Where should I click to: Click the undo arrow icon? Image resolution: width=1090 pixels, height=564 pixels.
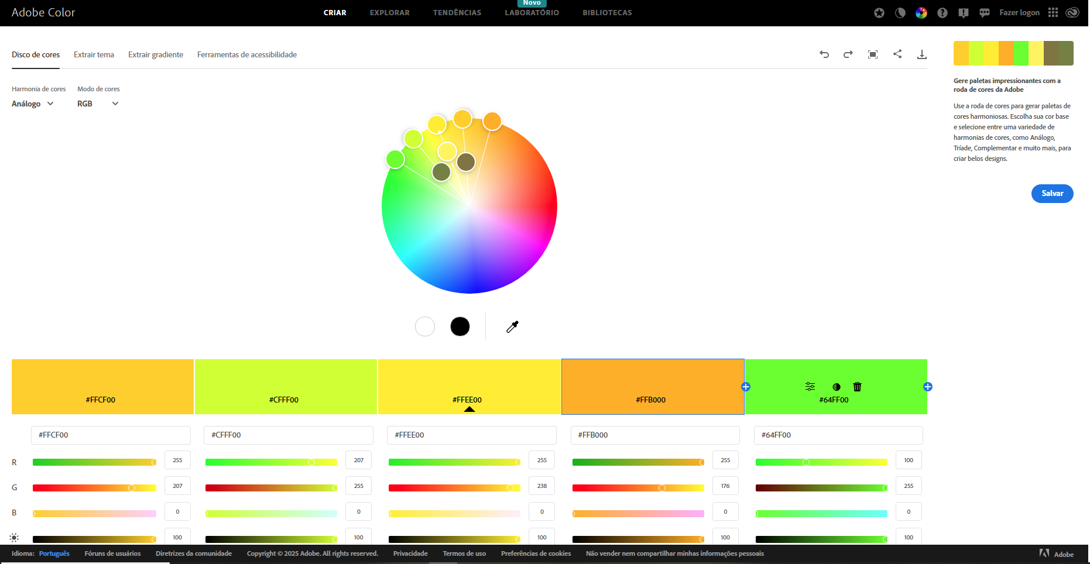click(x=824, y=54)
